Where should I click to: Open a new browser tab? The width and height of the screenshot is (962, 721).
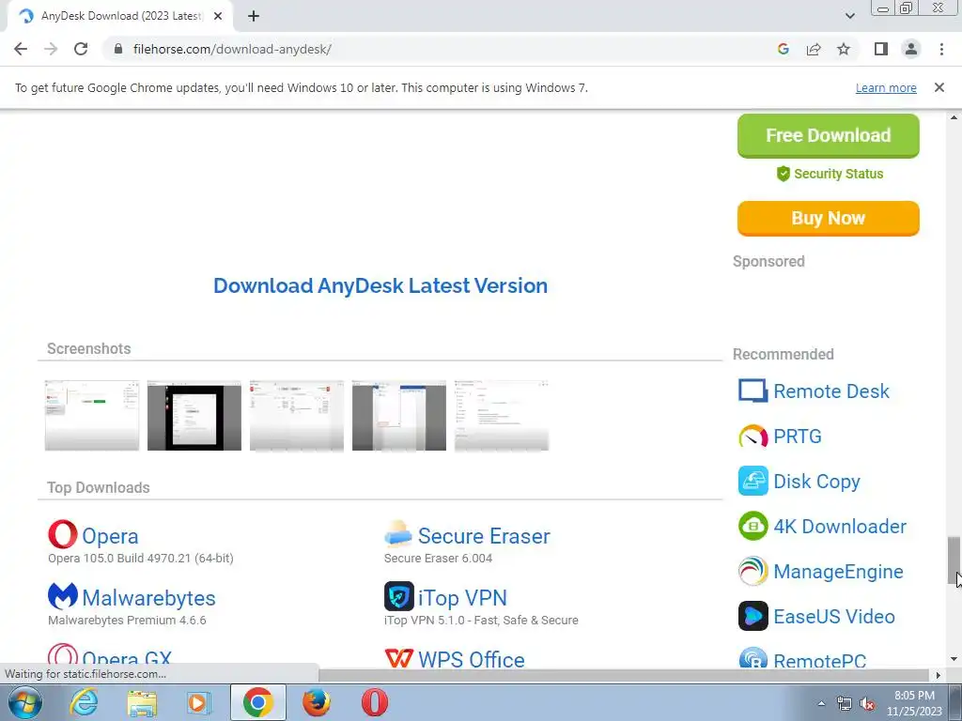coord(254,16)
